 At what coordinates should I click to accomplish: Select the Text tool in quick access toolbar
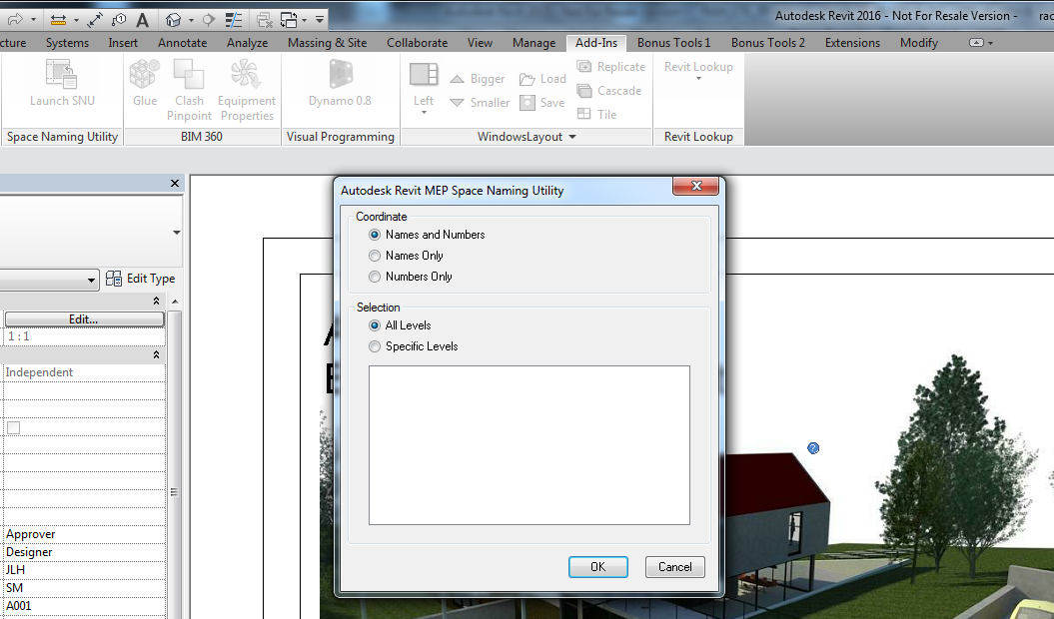pos(142,20)
